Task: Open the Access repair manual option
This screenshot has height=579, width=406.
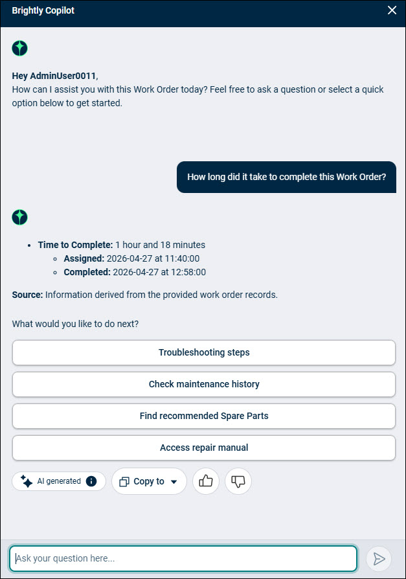Action: (204, 448)
